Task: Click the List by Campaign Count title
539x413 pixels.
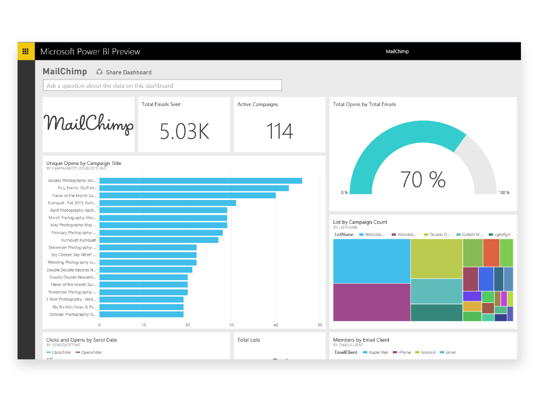Action: 360,222
